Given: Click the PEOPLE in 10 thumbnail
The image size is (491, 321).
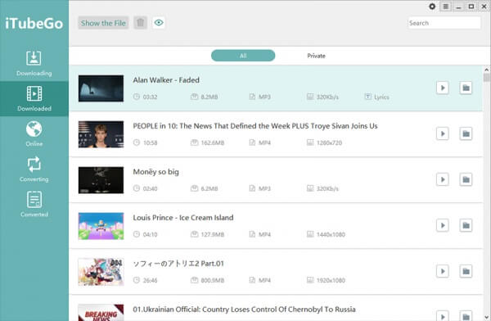Looking at the screenshot, I should [x=101, y=134].
